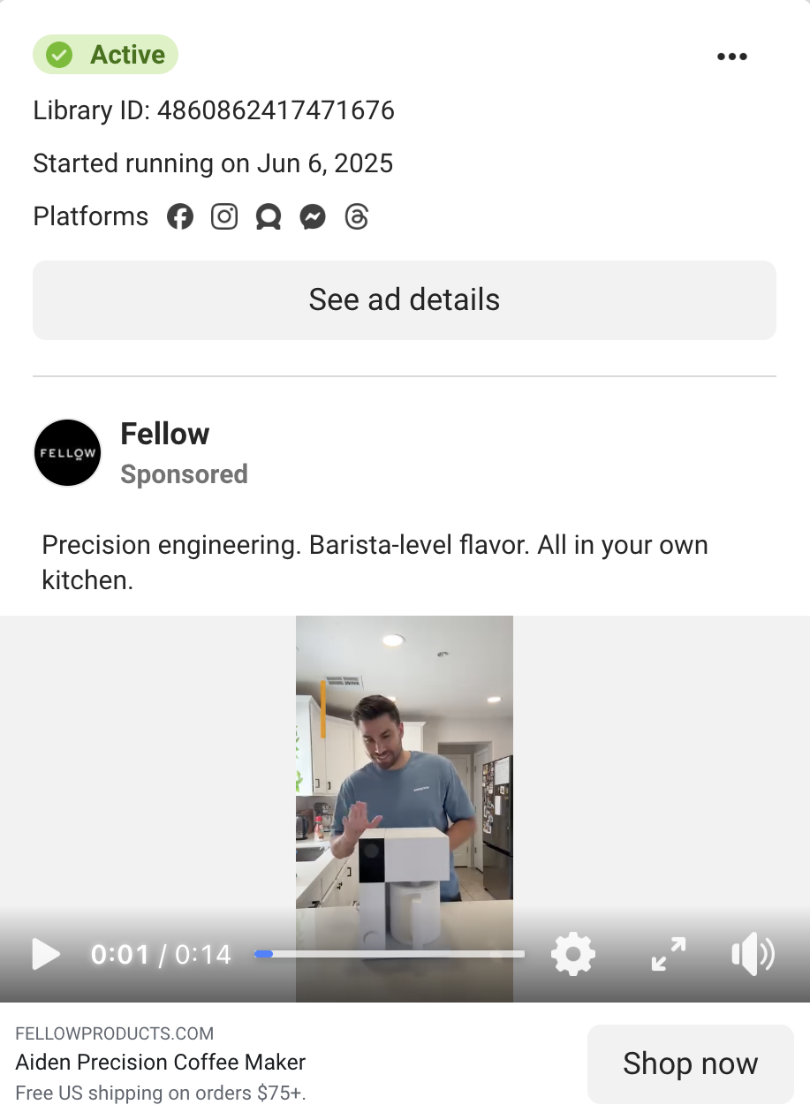Image resolution: width=810 pixels, height=1120 pixels.
Task: Click the FELLOWPRODUCTS.COM link
Action: pyautogui.click(x=115, y=1033)
